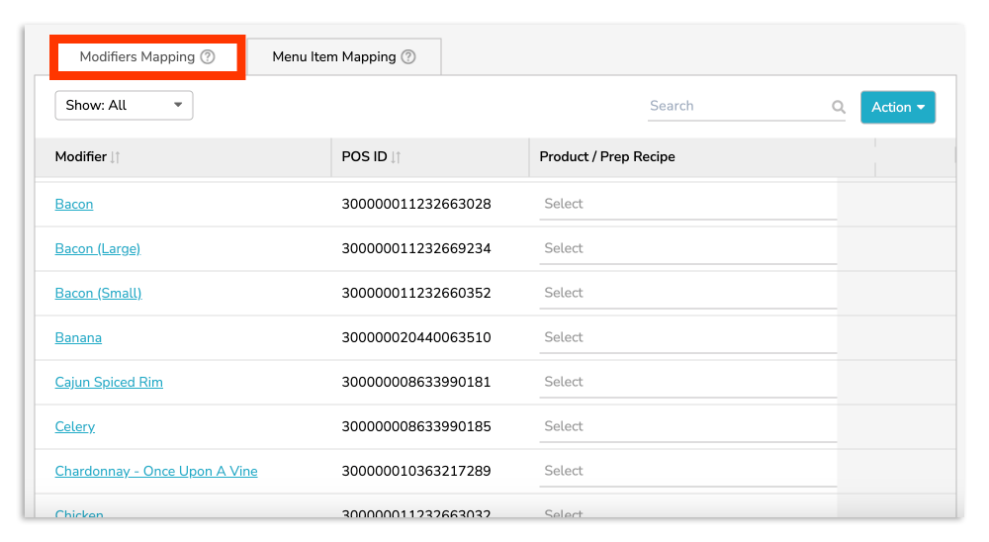The image size is (989, 542).
Task: Open the Bacon modifier link
Action: coord(74,205)
